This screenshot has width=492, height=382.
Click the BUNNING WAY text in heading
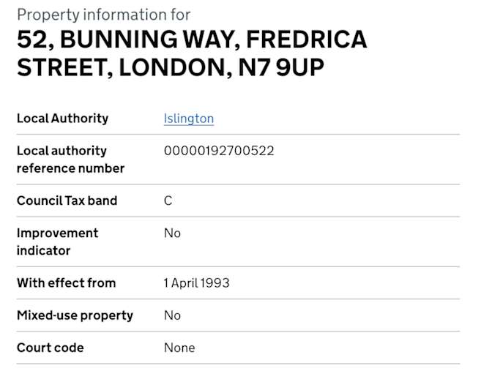[x=147, y=40]
